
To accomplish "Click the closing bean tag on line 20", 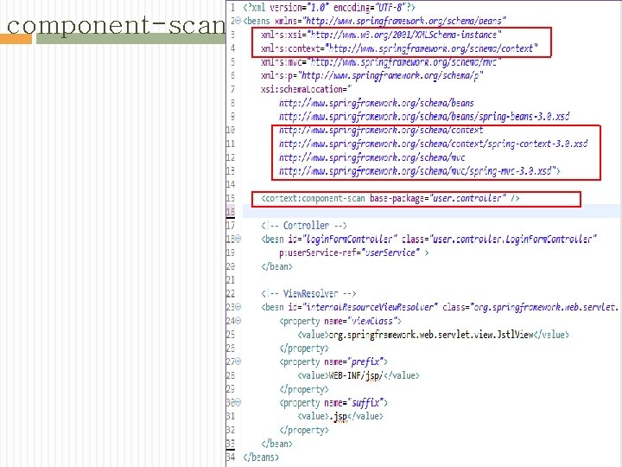I will click(x=276, y=266).
